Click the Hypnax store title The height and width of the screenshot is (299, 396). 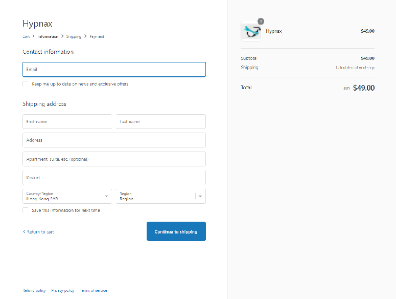click(x=37, y=24)
